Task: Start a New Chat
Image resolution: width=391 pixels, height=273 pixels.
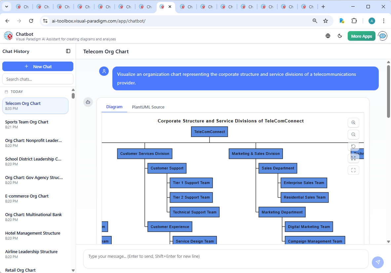Action: point(38,66)
